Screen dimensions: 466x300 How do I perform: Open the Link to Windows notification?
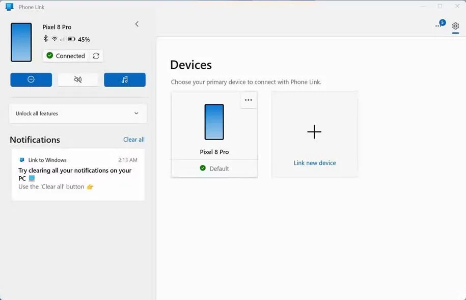point(78,174)
